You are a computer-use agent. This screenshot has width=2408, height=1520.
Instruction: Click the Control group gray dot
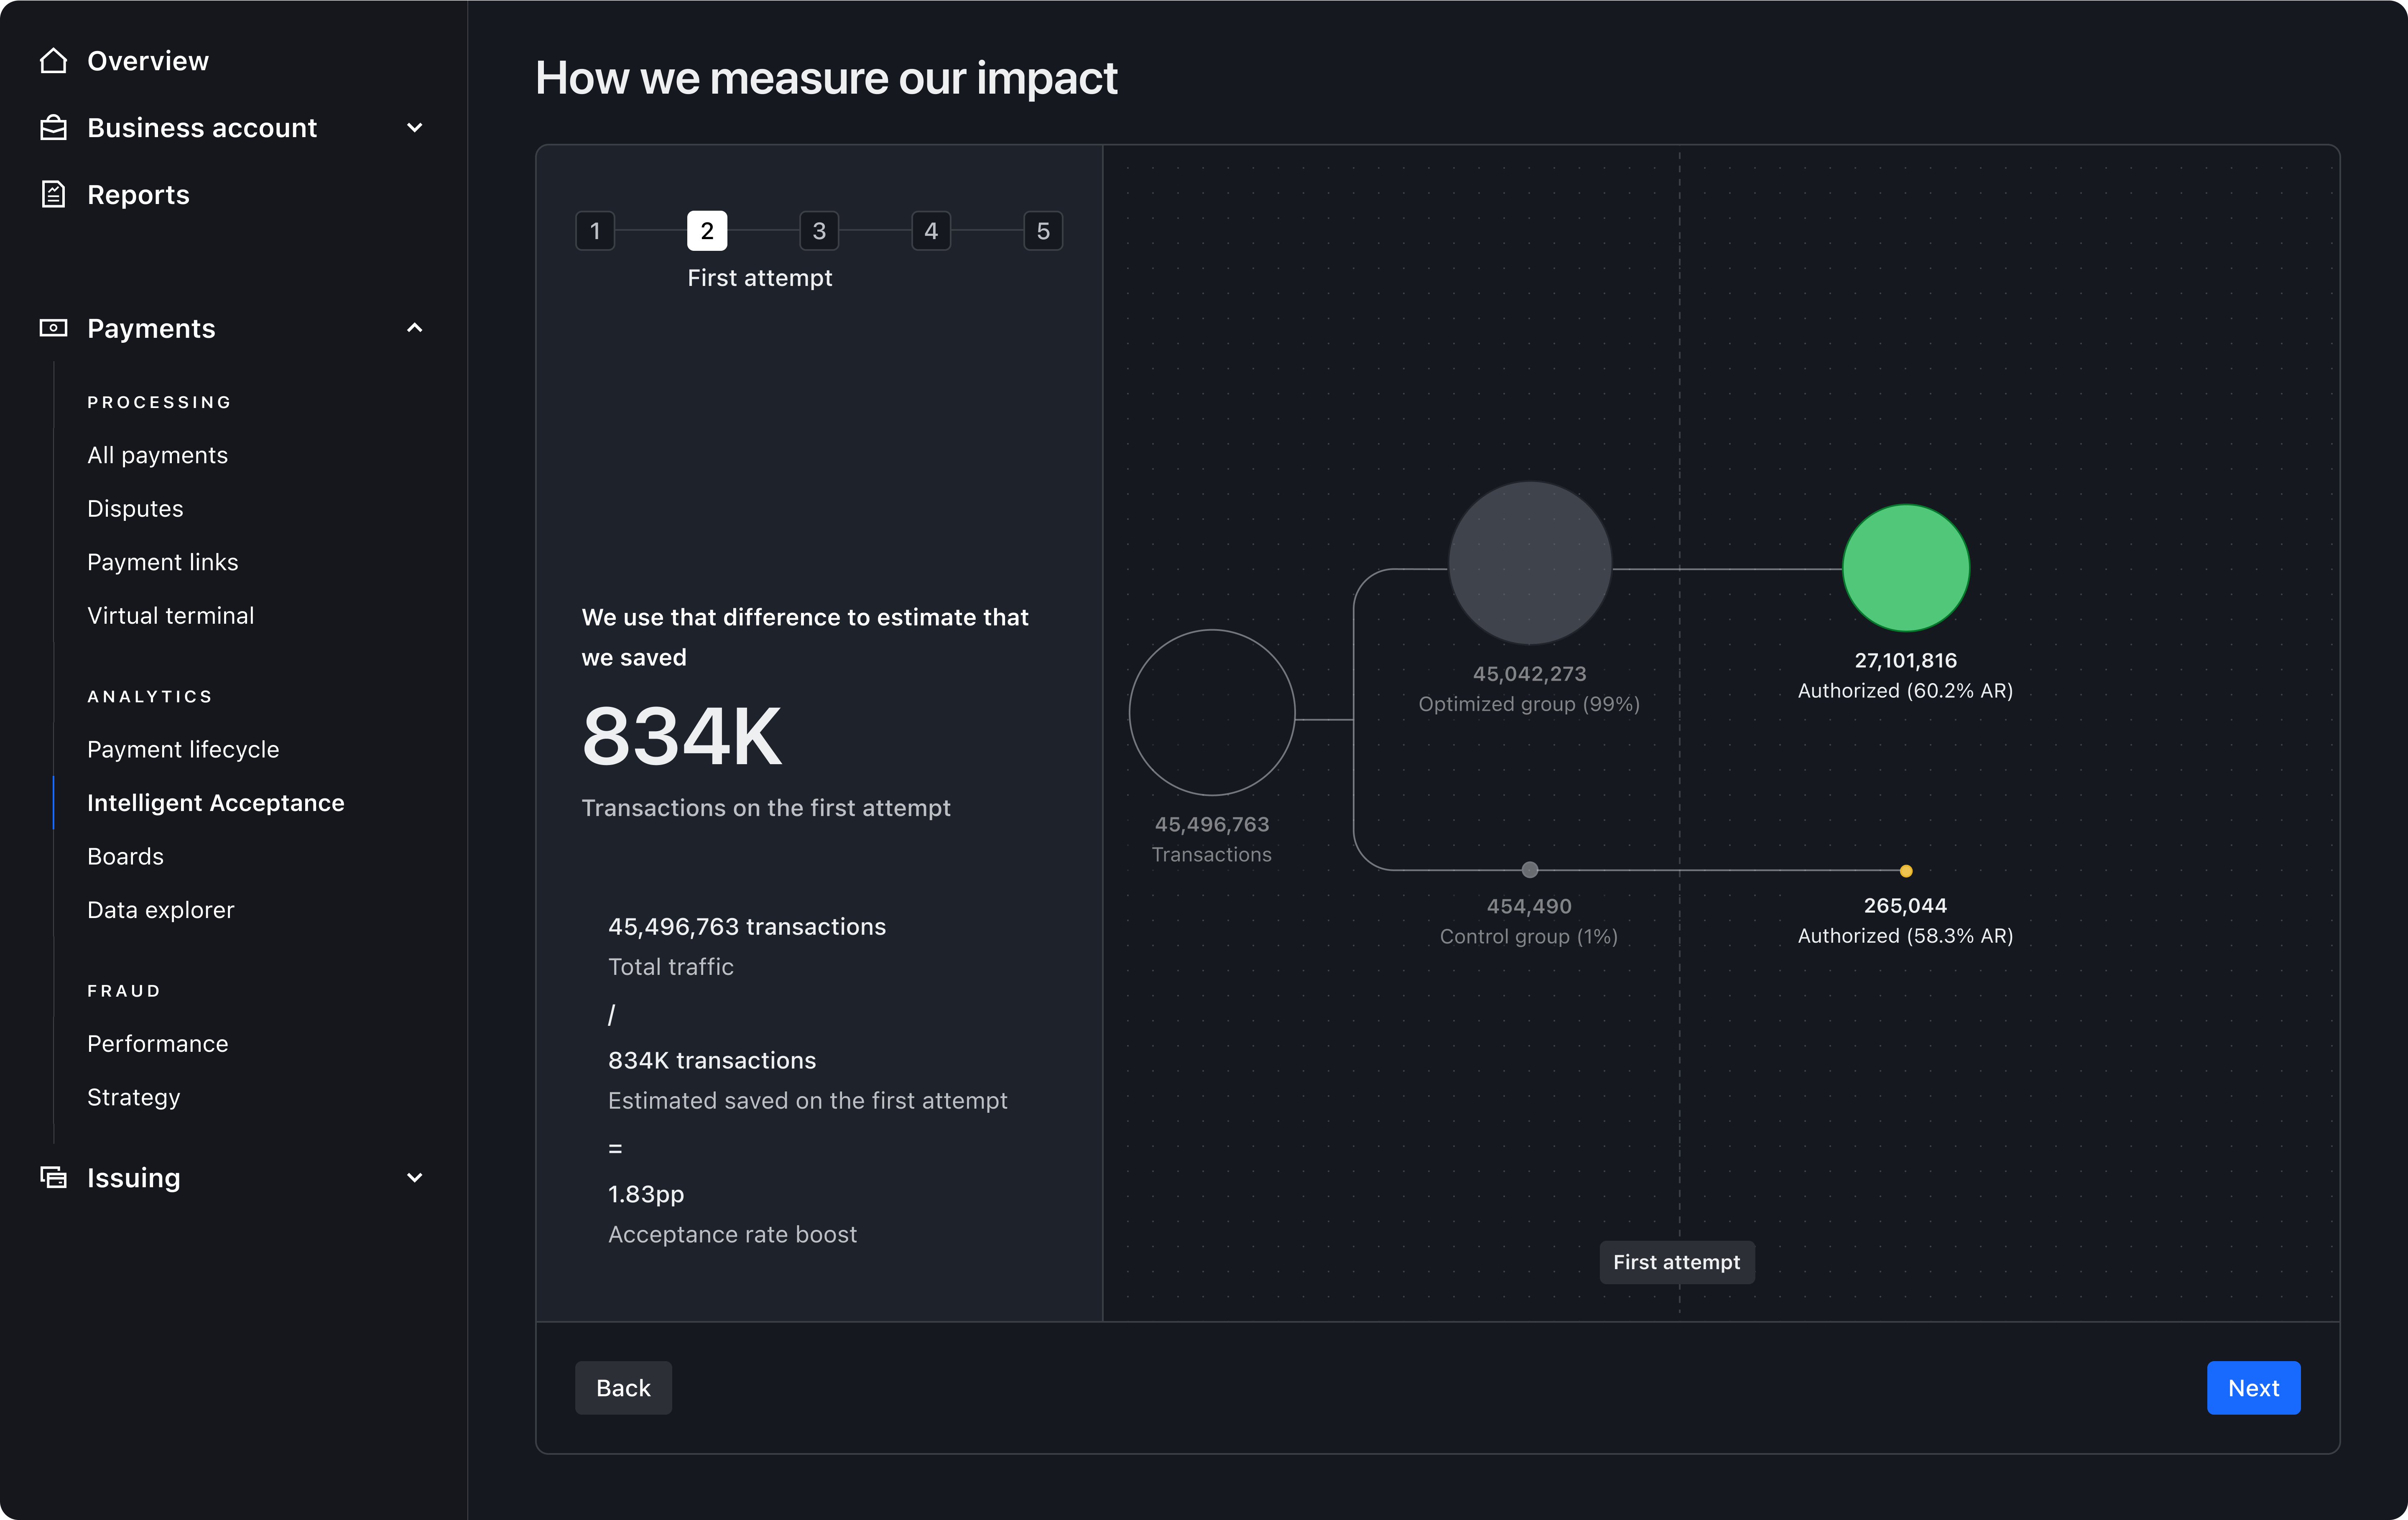click(x=1530, y=870)
